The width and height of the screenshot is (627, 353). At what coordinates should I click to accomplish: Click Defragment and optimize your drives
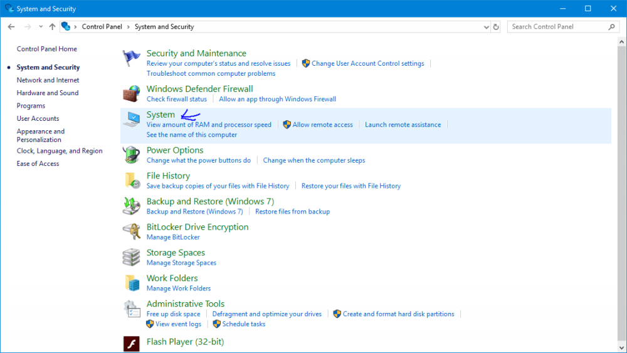click(266, 314)
